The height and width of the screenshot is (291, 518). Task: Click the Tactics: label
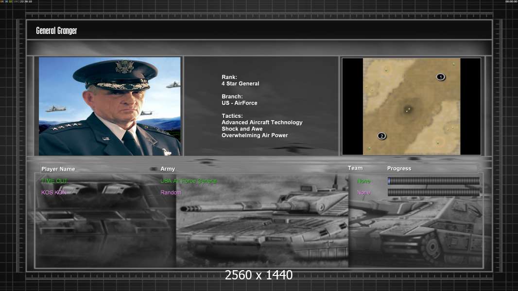232,116
